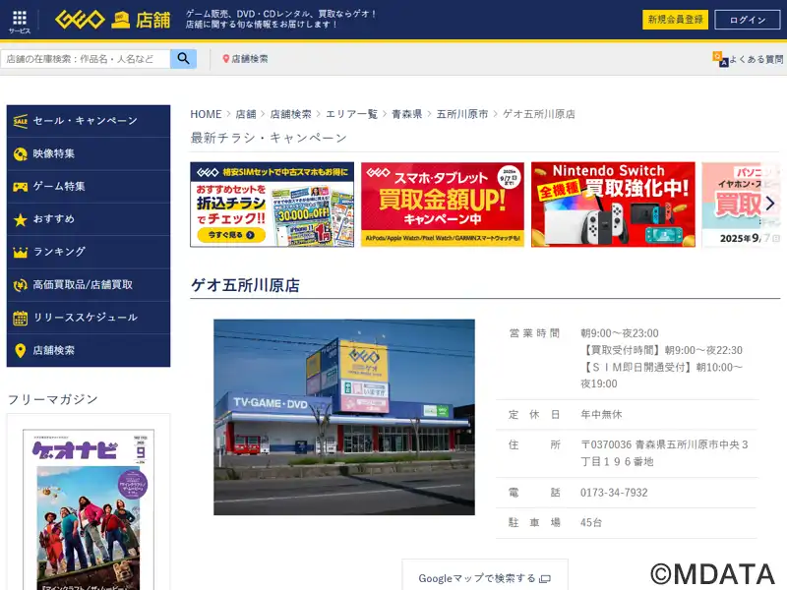
Task: Focus the store inventory search field
Action: coord(86,59)
